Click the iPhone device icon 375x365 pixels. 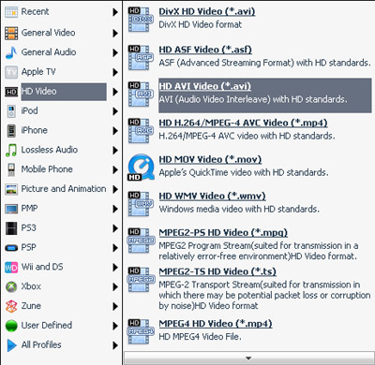pos(11,131)
